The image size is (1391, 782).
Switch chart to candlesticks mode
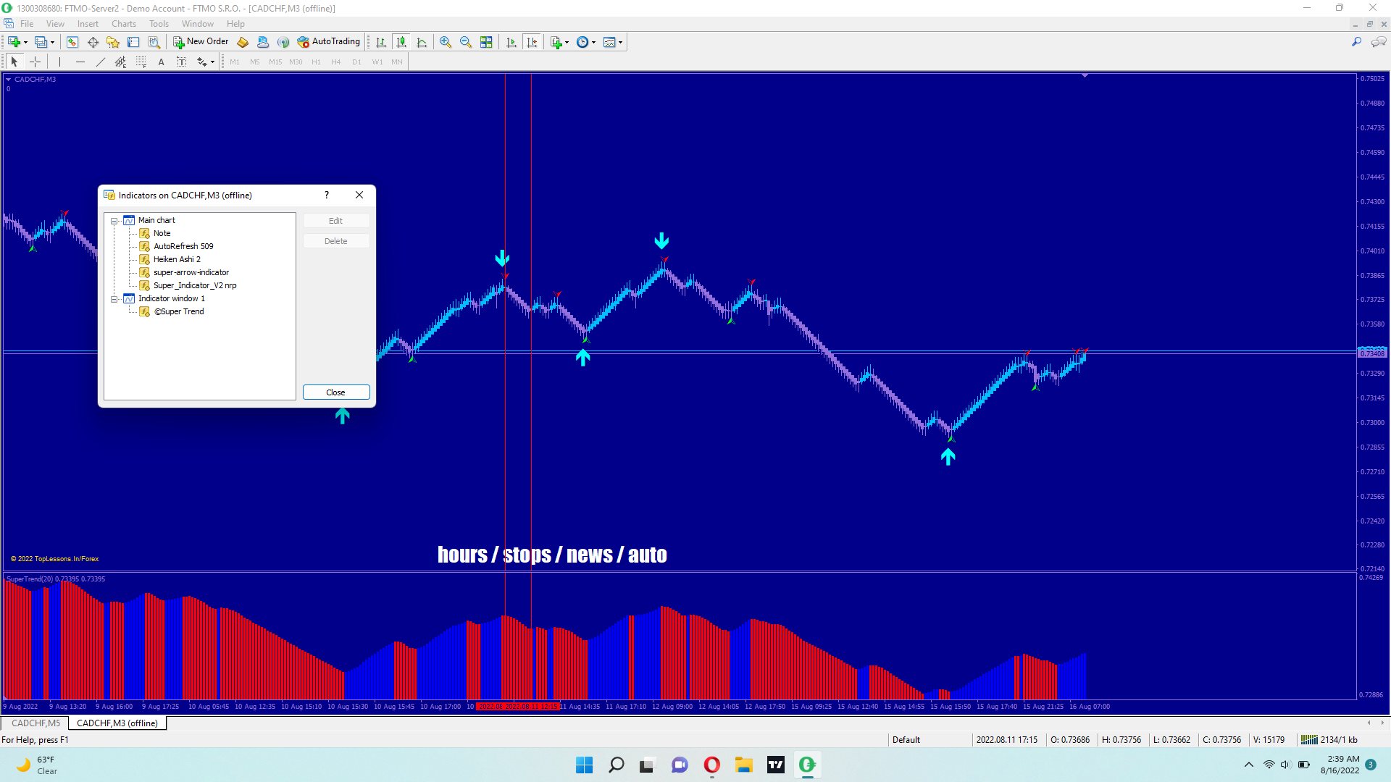coord(401,42)
